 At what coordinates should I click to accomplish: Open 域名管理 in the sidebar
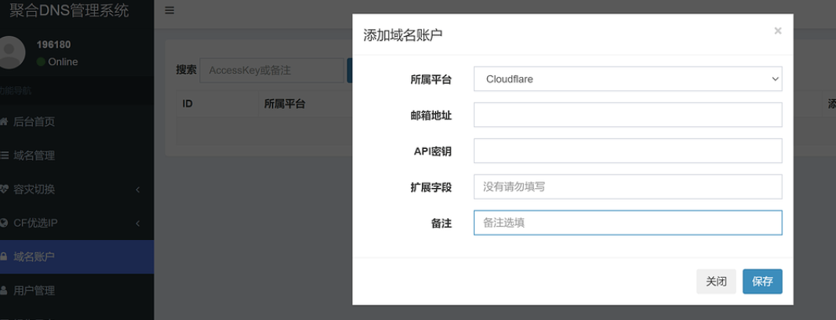(34, 155)
